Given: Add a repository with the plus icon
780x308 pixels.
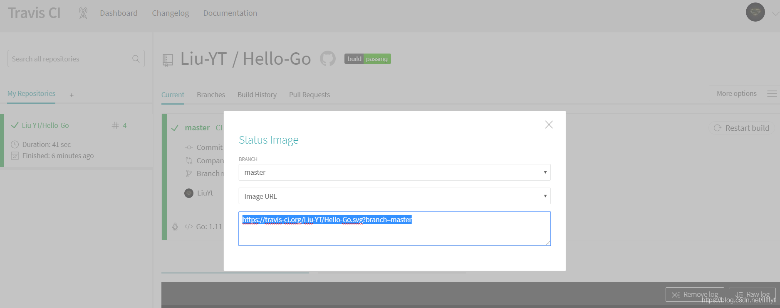Looking at the screenshot, I should coord(72,95).
